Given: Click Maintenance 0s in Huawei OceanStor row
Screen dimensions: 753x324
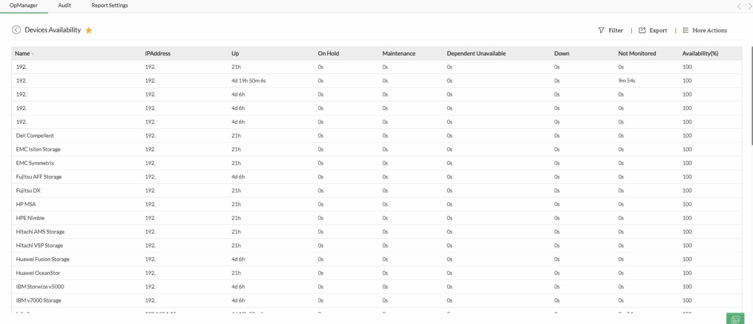Looking at the screenshot, I should tap(385, 273).
